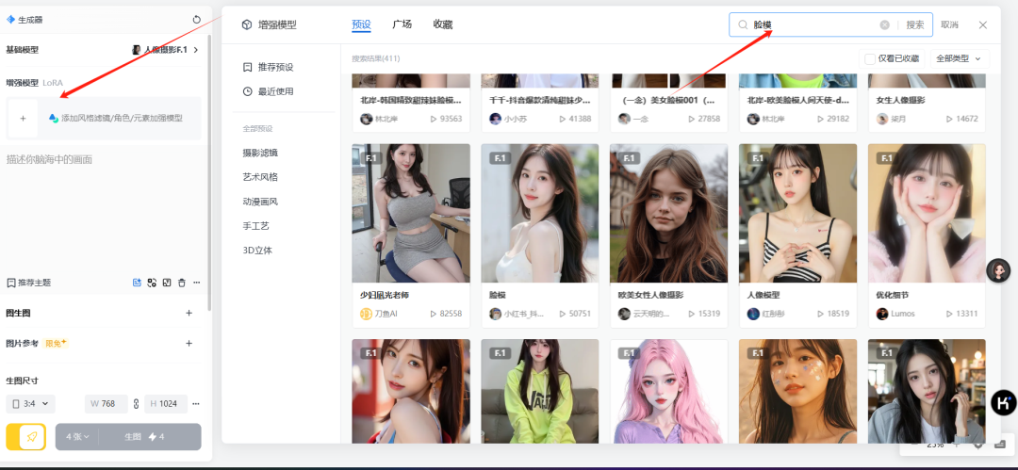The image size is (1018, 470).
Task: Switch to the 广场 tab
Action: [x=402, y=24]
